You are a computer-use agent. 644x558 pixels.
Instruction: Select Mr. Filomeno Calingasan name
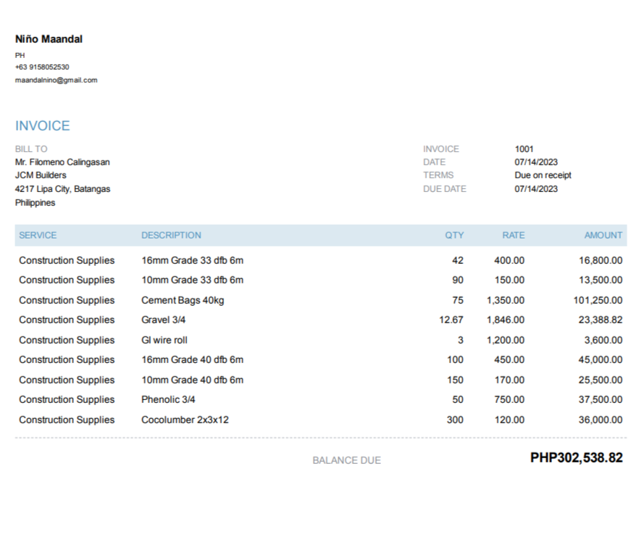point(62,162)
